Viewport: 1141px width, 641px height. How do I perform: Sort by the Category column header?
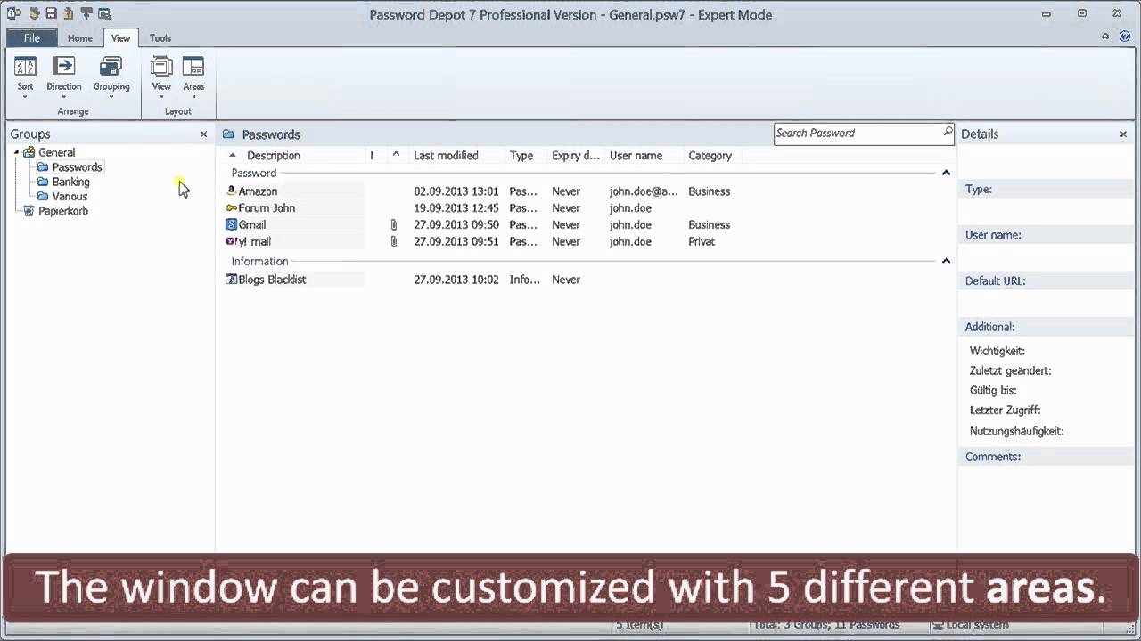710,156
